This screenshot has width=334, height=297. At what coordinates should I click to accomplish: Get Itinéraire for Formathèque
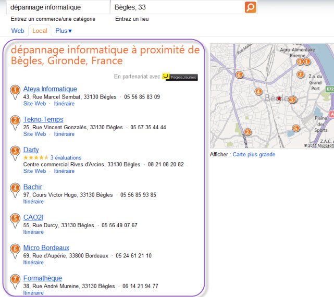(x=33, y=293)
